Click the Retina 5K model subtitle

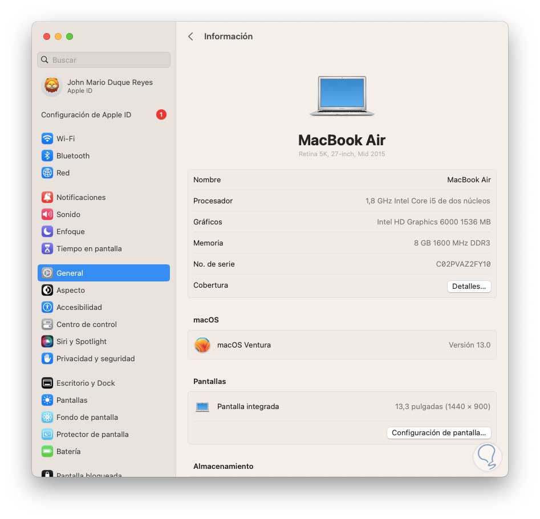coord(342,154)
